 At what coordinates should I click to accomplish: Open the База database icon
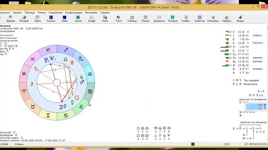(105, 19)
